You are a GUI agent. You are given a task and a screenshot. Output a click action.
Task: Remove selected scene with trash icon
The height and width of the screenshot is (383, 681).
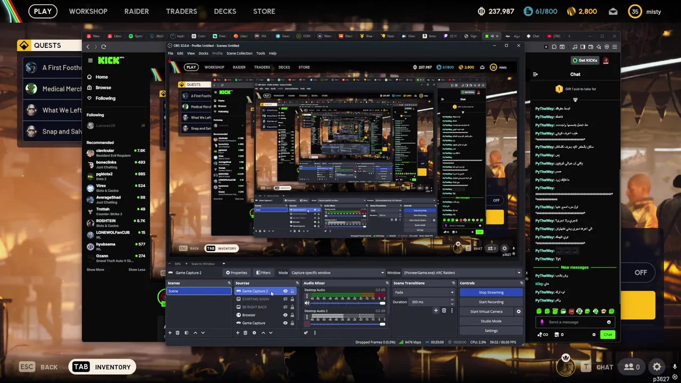[x=178, y=332]
